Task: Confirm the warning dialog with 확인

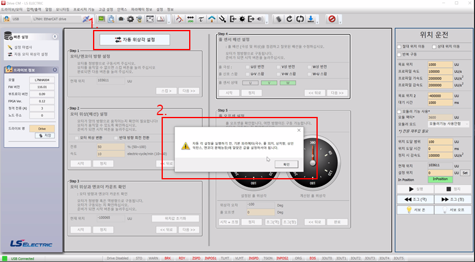Action: [286, 164]
